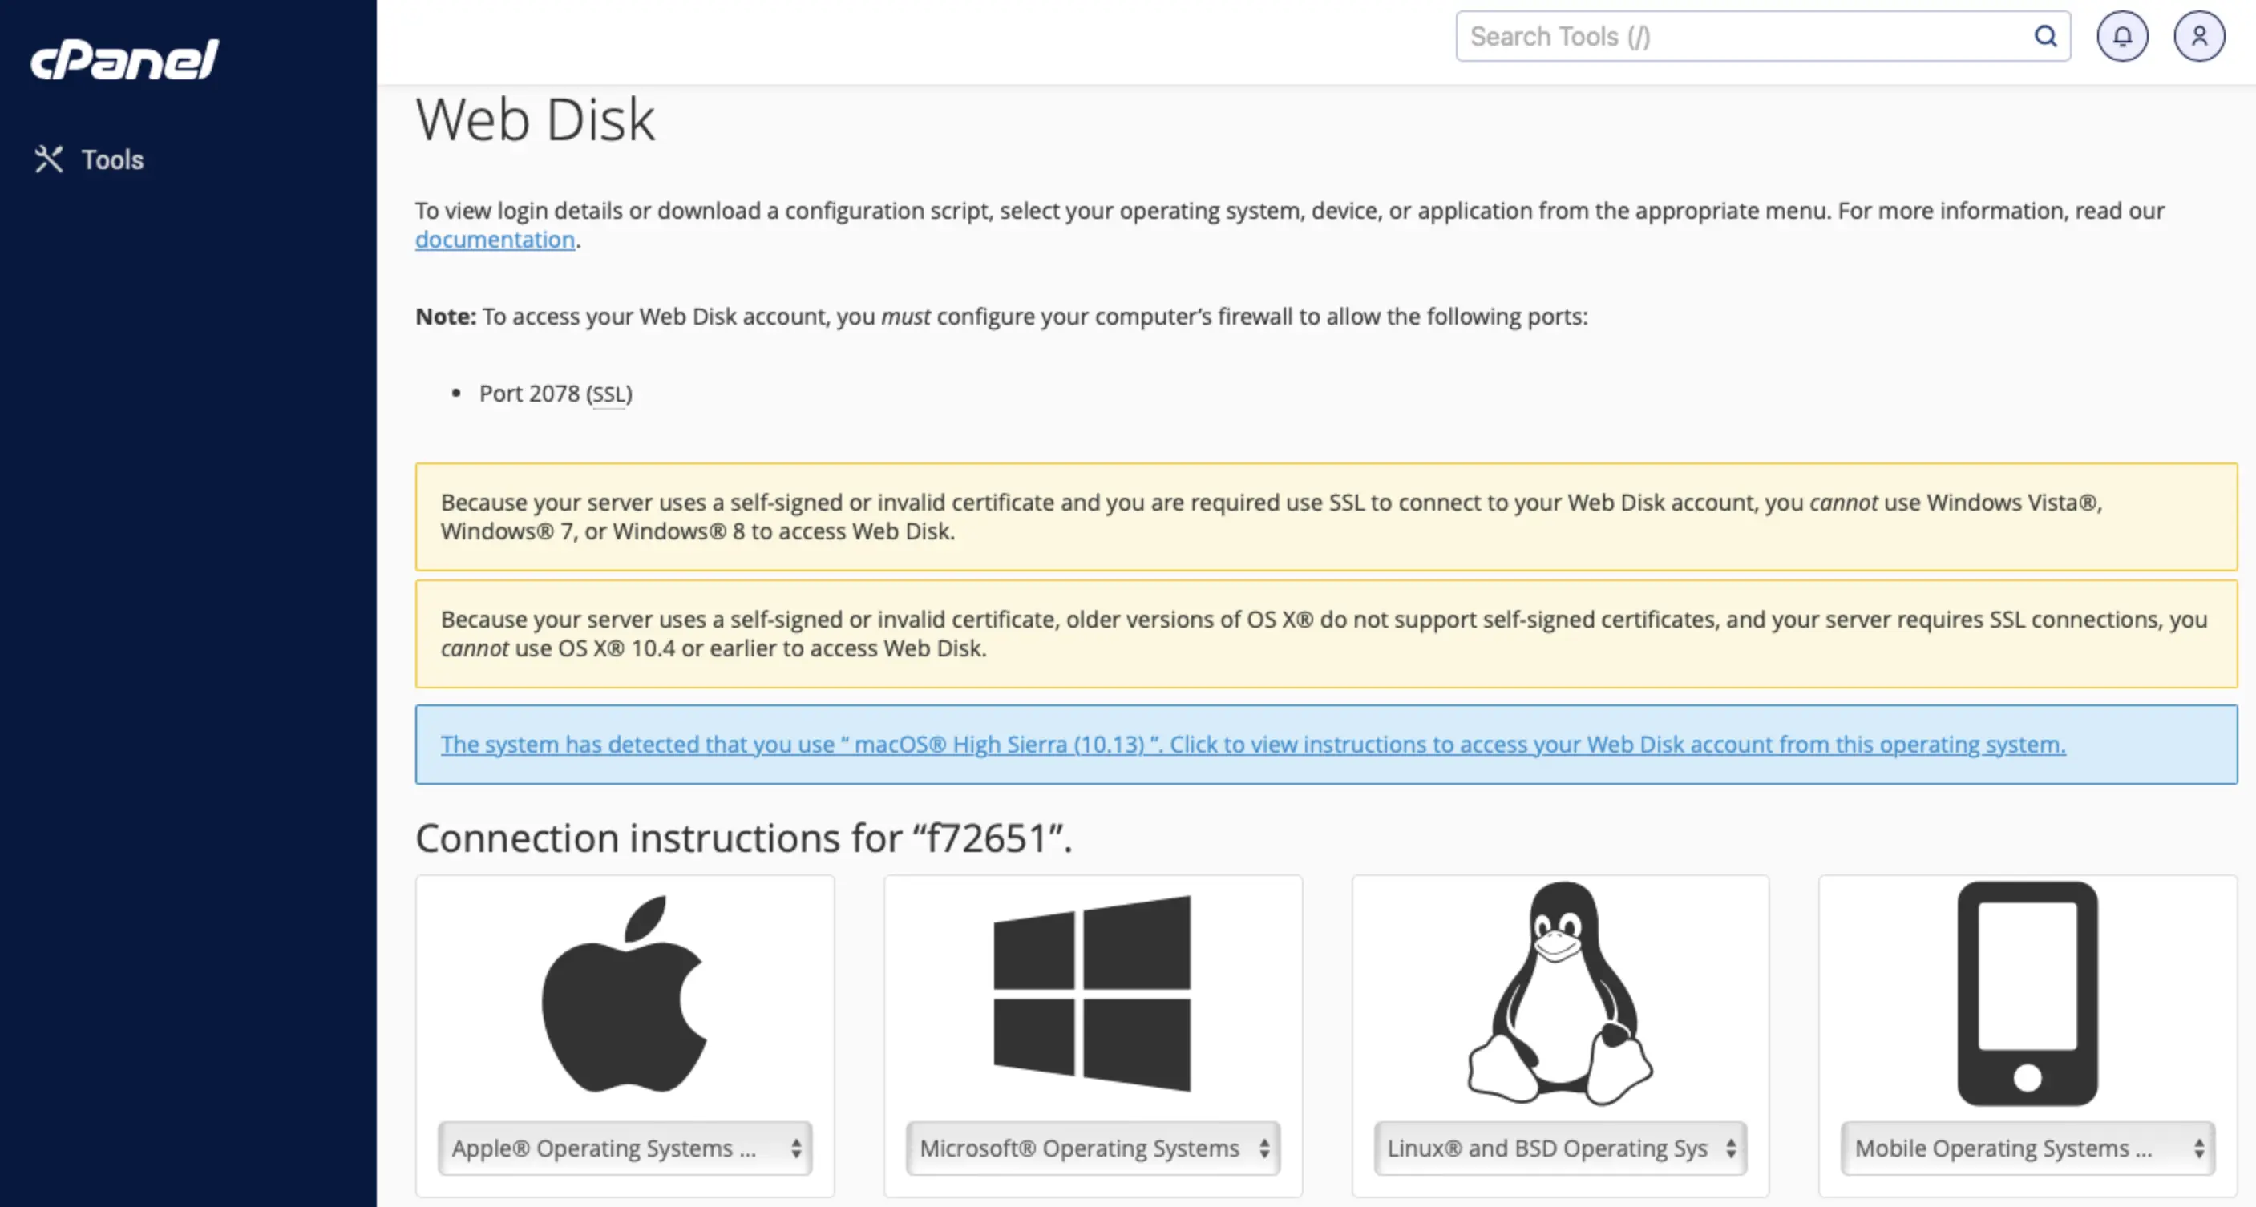Click the Note about firewall ports text
This screenshot has width=2256, height=1207.
[x=1001, y=317]
